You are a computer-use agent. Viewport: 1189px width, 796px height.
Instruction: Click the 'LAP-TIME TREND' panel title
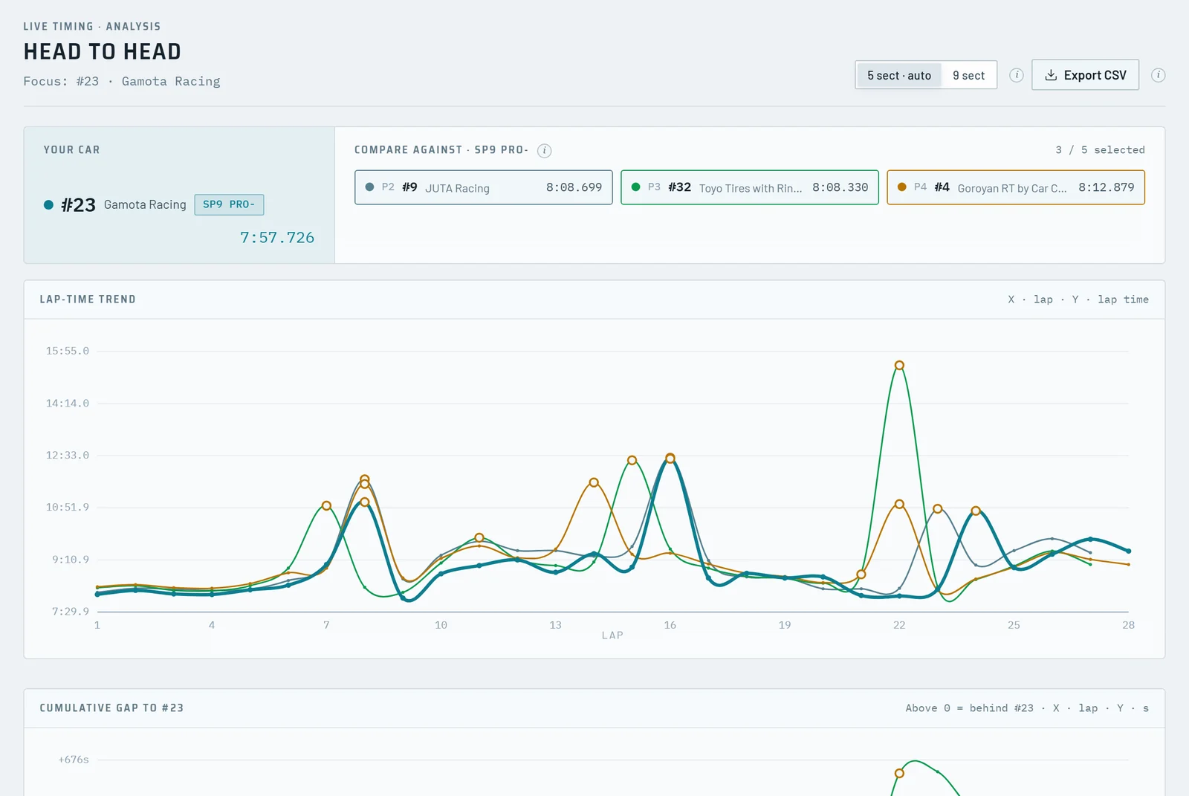88,300
